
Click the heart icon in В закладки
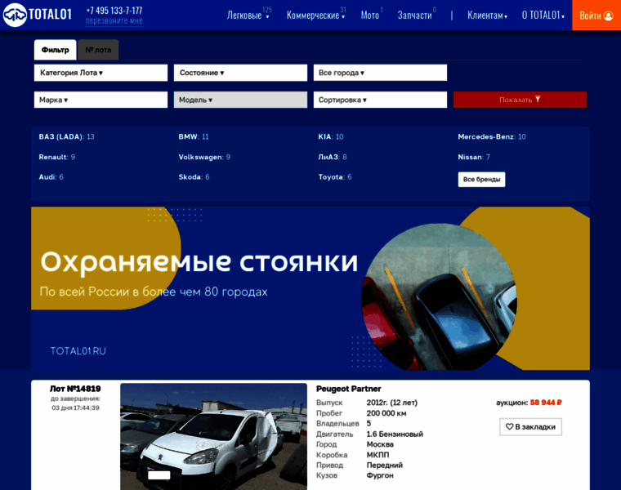pyautogui.click(x=509, y=426)
